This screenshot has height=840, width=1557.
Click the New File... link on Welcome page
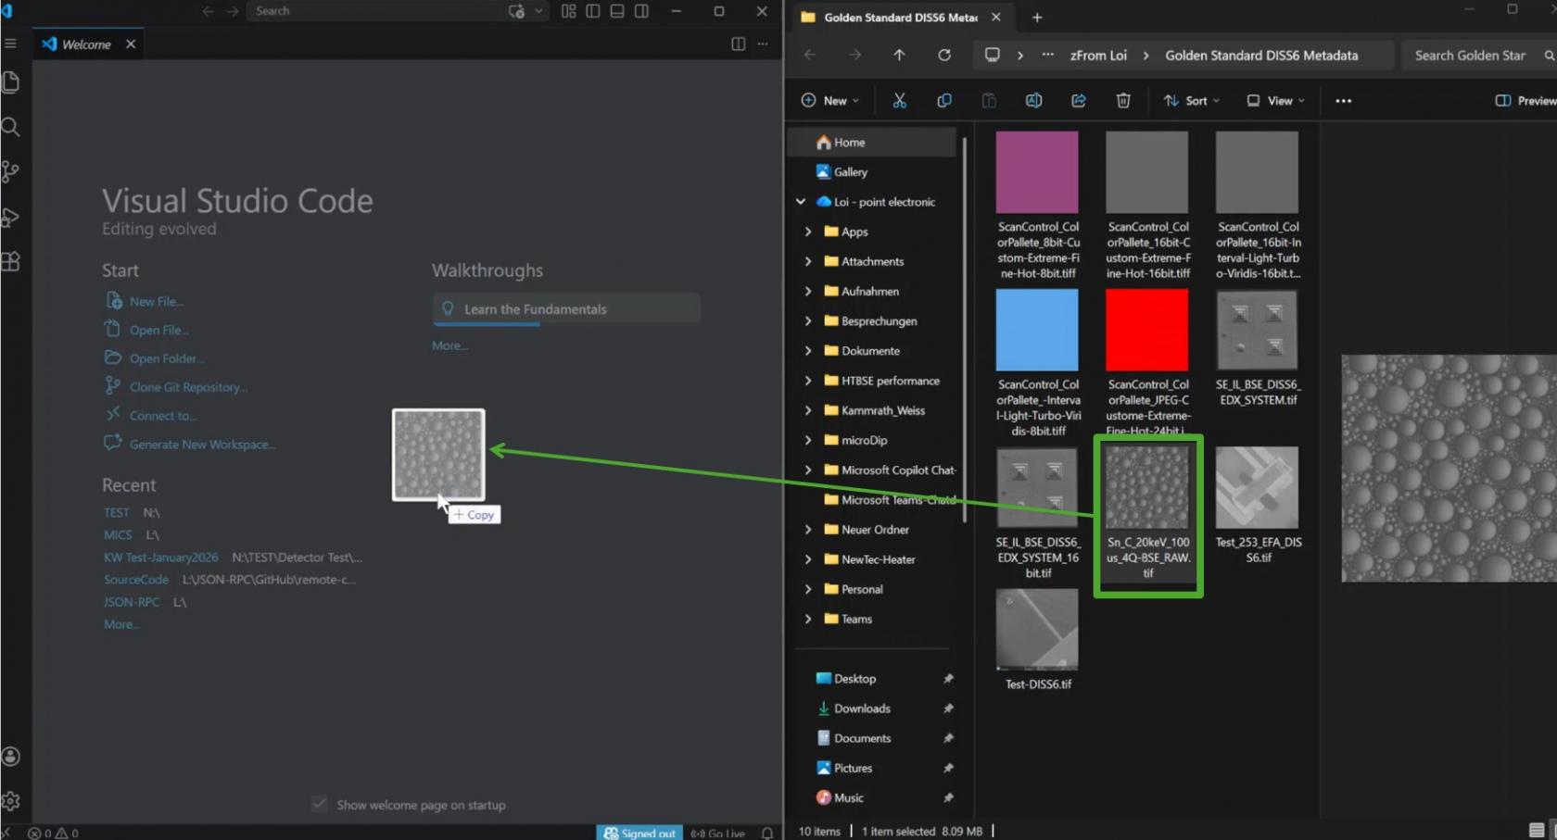click(x=156, y=301)
